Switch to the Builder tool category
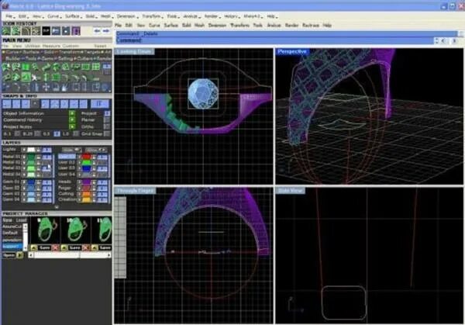465x325 pixels. 12,59
